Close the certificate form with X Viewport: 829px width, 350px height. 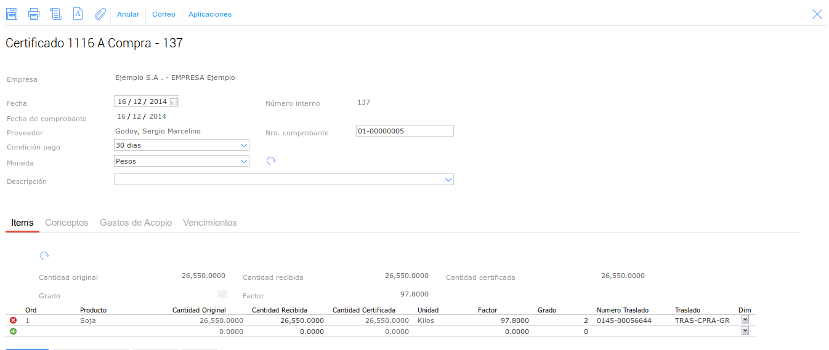point(817,14)
